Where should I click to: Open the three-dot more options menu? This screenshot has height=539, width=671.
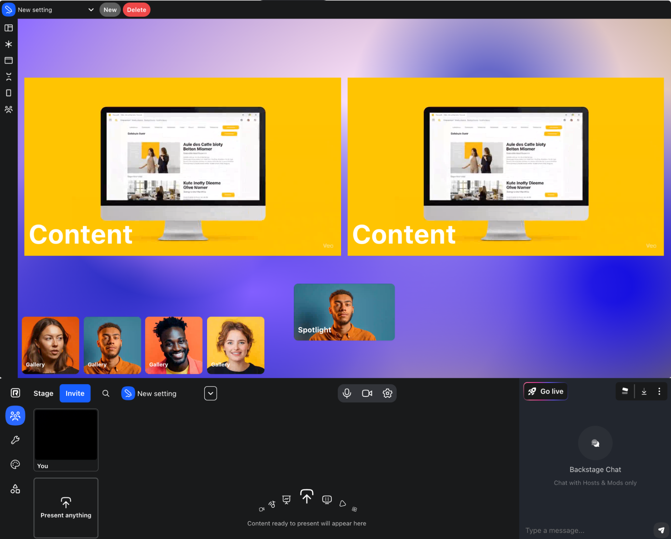click(x=659, y=391)
